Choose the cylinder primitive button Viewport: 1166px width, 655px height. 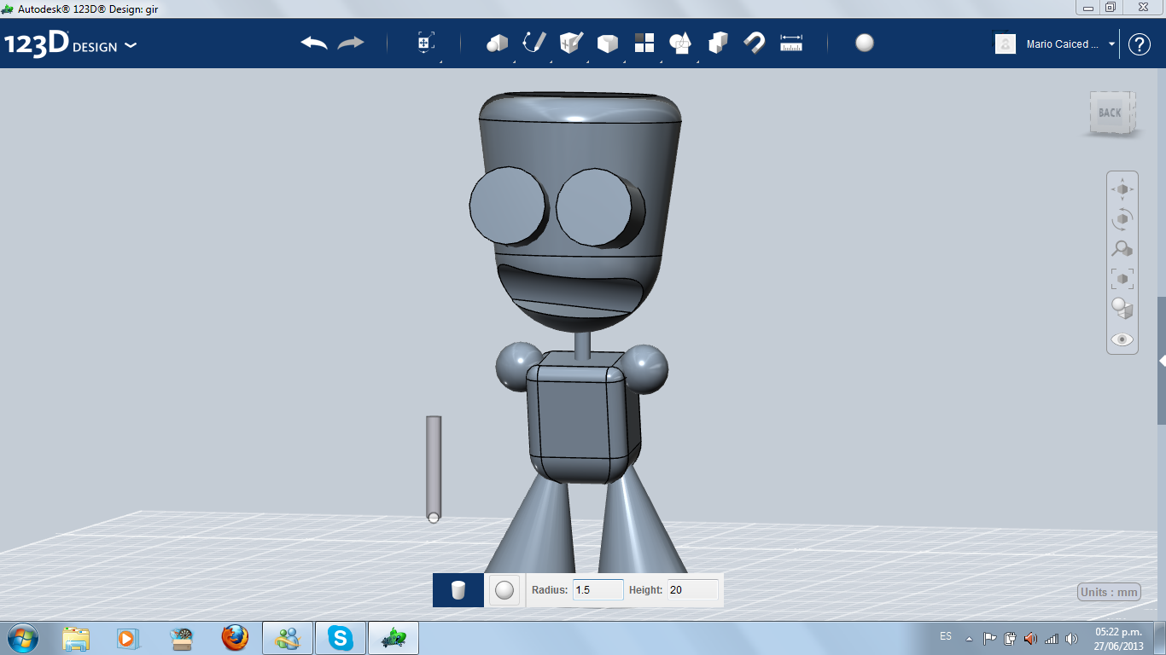tap(458, 590)
